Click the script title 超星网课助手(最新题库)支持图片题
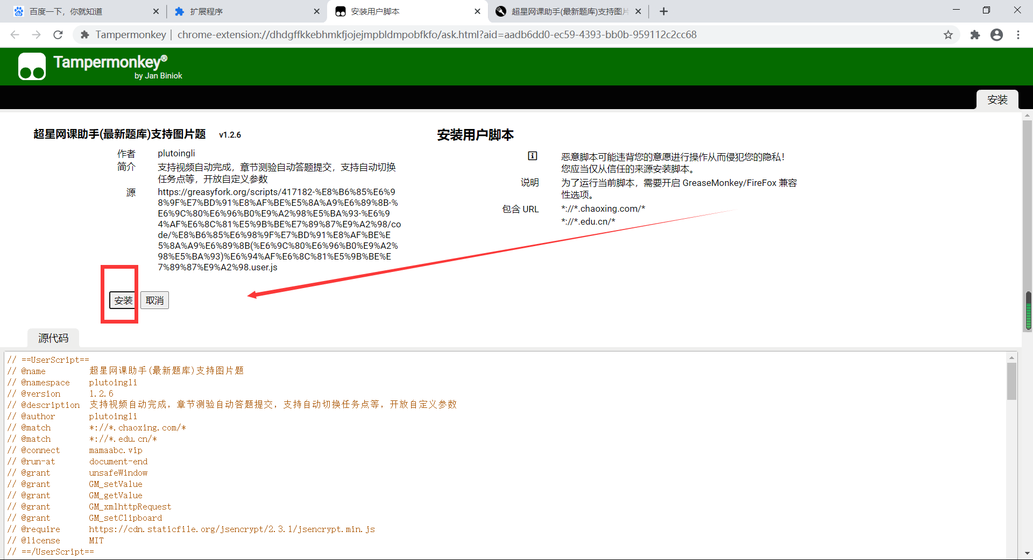This screenshot has width=1033, height=560. (119, 134)
